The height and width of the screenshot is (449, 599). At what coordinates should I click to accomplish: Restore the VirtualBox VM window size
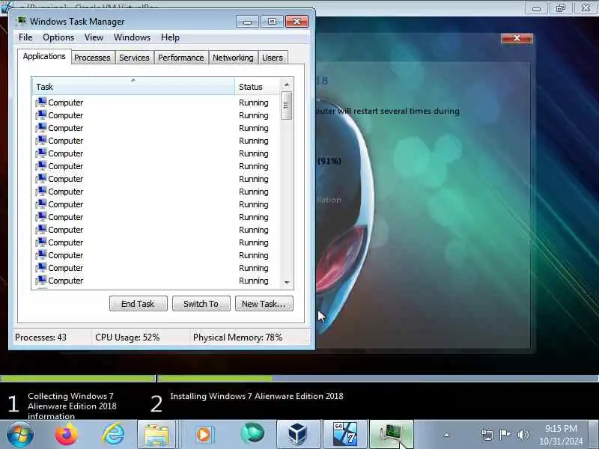561,8
